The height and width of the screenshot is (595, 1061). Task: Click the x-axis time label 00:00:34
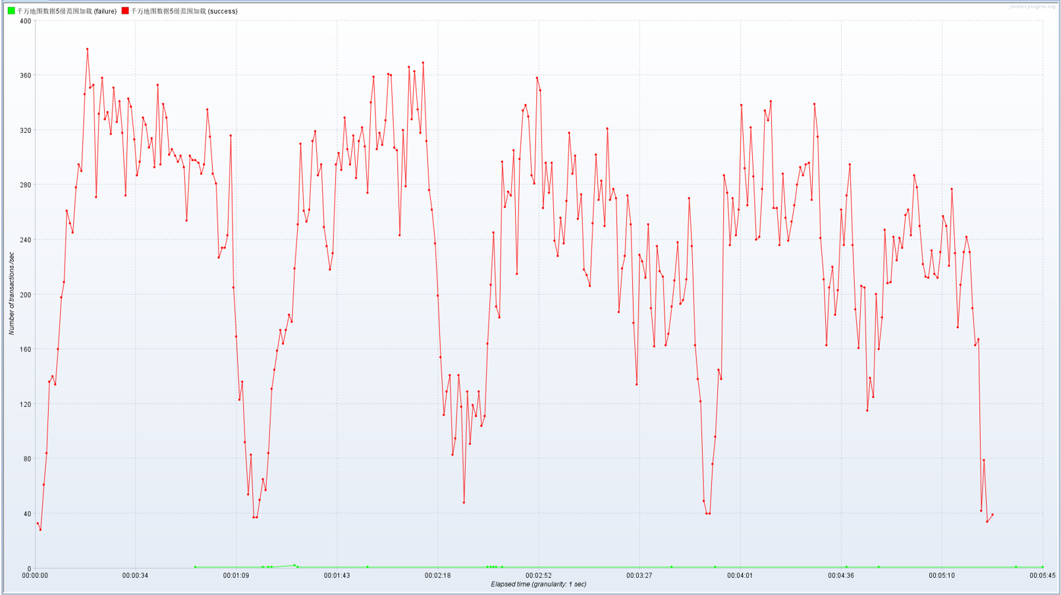(x=135, y=576)
